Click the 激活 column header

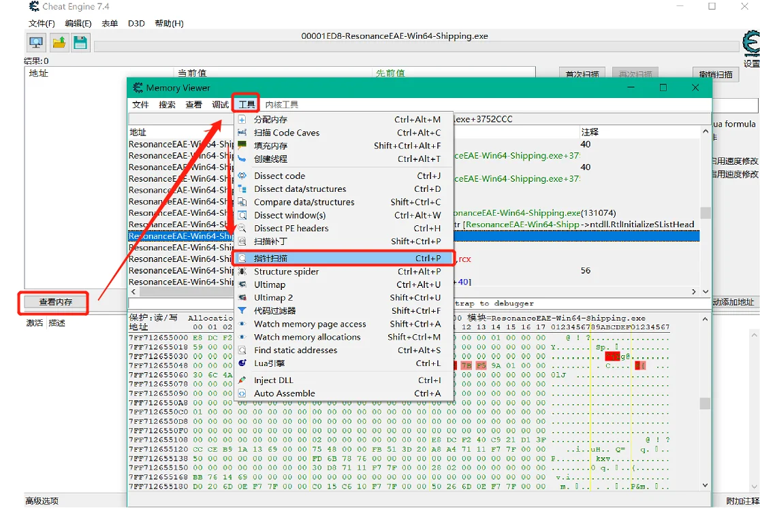35,323
